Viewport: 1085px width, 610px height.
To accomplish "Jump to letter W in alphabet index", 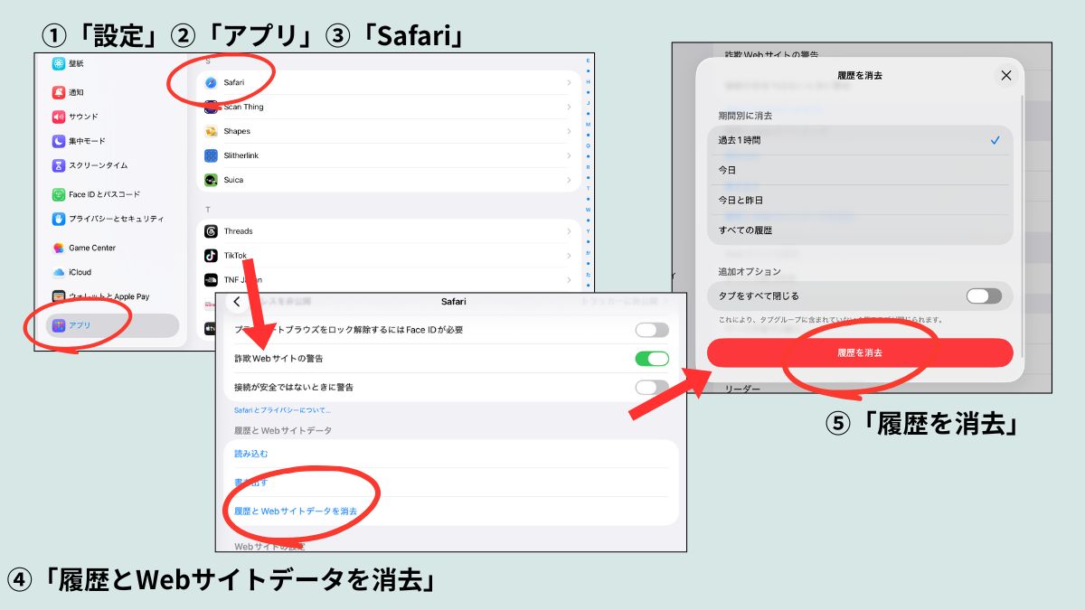I will coord(588,210).
